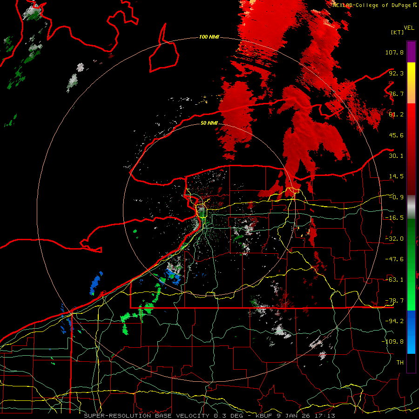Click the 100 NMI range ring label

[x=209, y=37]
